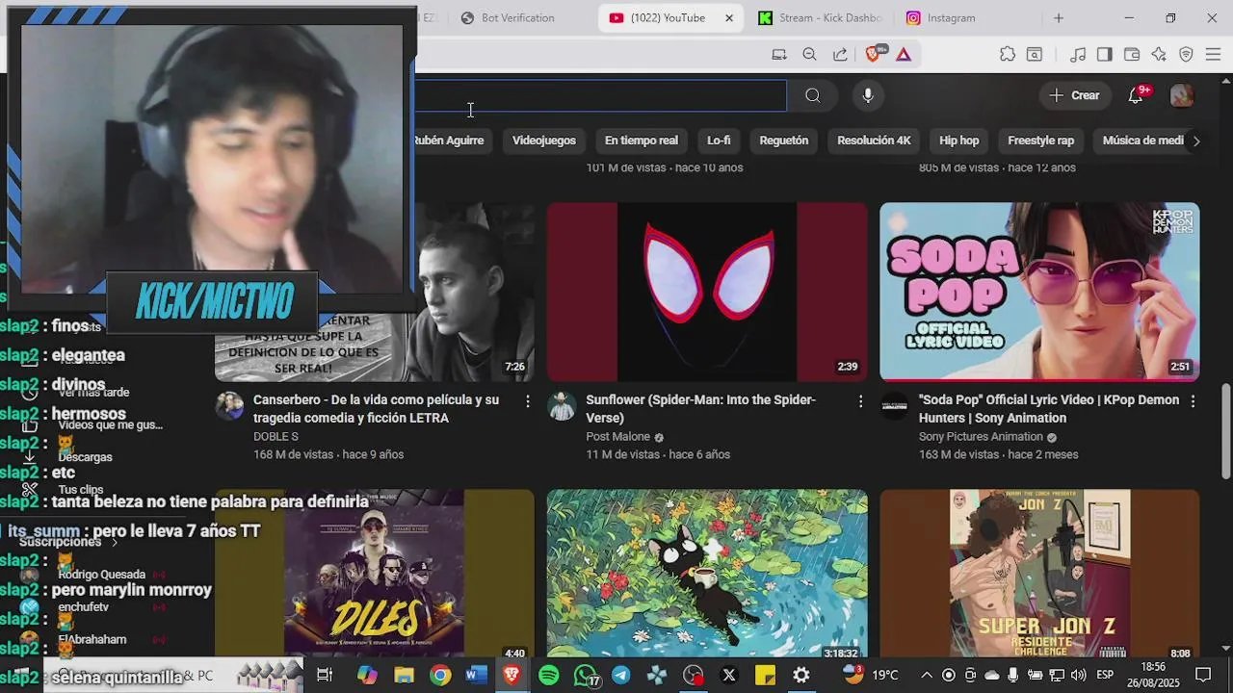Viewport: 1233px width, 693px height.
Task: Select the Música de meditación chip
Action: click(x=1142, y=141)
